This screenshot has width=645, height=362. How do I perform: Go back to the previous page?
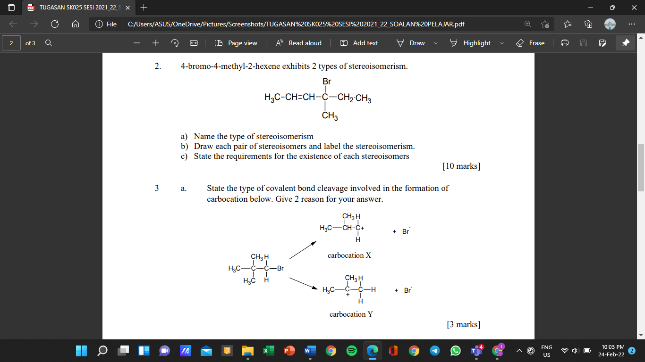pyautogui.click(x=13, y=24)
